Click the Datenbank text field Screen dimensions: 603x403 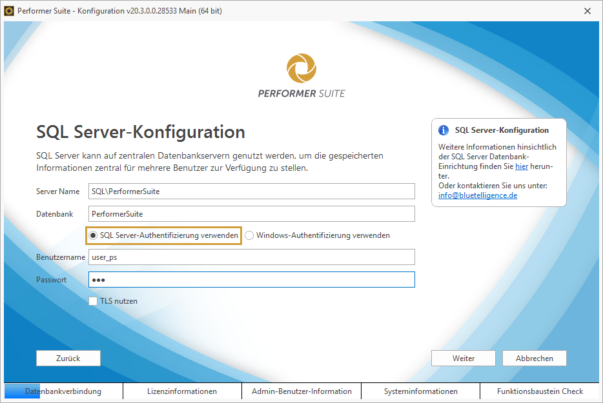click(x=252, y=213)
